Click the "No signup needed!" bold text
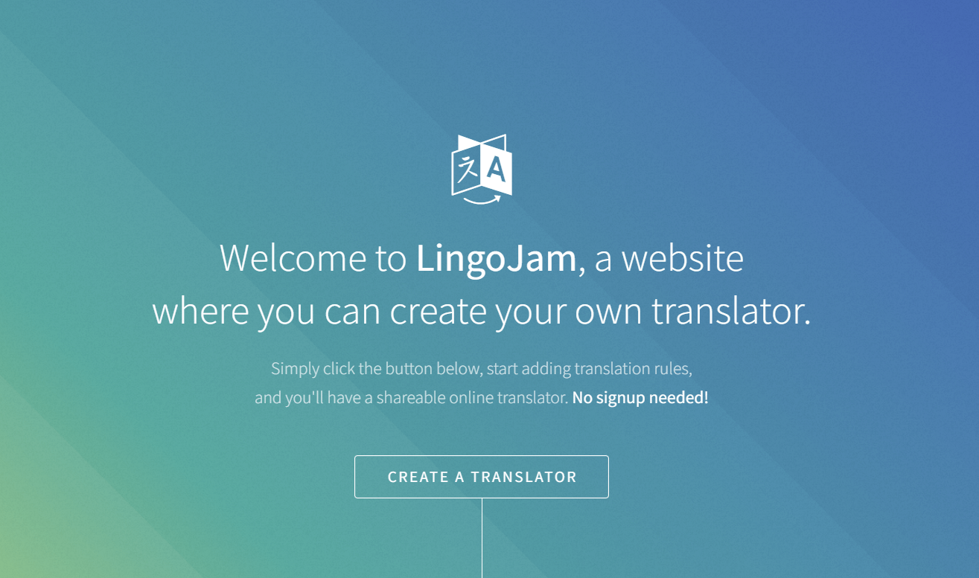 tap(640, 398)
